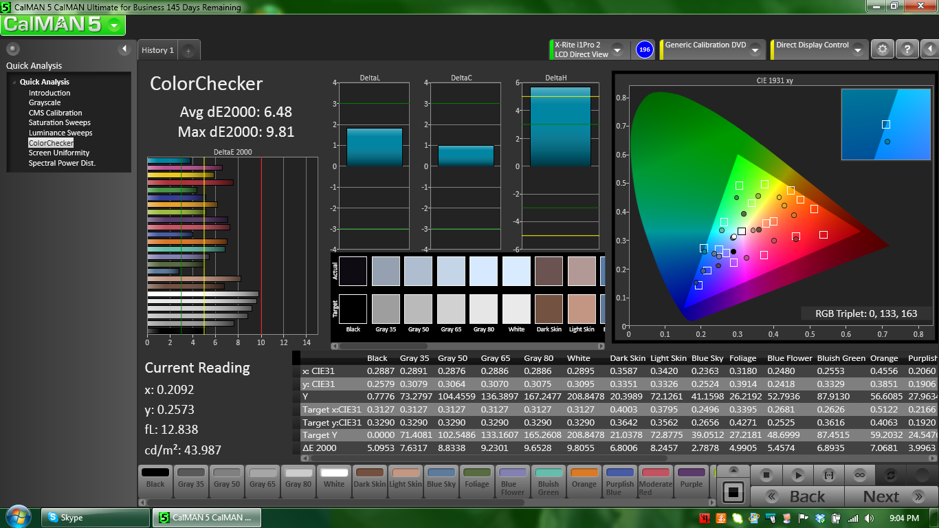The width and height of the screenshot is (939, 528).
Task: Click the Dark Skin actual swatch in comparison strip
Action: coord(549,271)
